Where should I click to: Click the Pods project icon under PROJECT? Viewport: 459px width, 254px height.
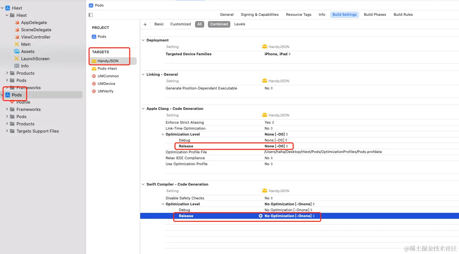click(94, 37)
